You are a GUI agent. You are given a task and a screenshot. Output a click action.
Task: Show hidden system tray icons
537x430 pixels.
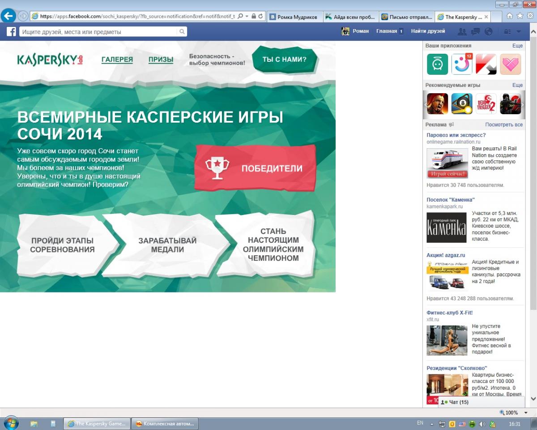coord(432,424)
